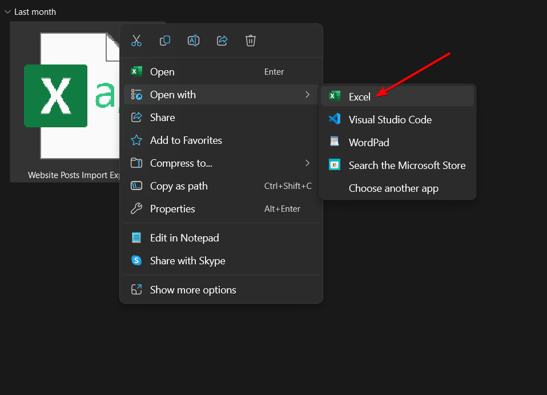Select Share from the context menu
Viewport: 547px width, 395px height.
[221, 118]
